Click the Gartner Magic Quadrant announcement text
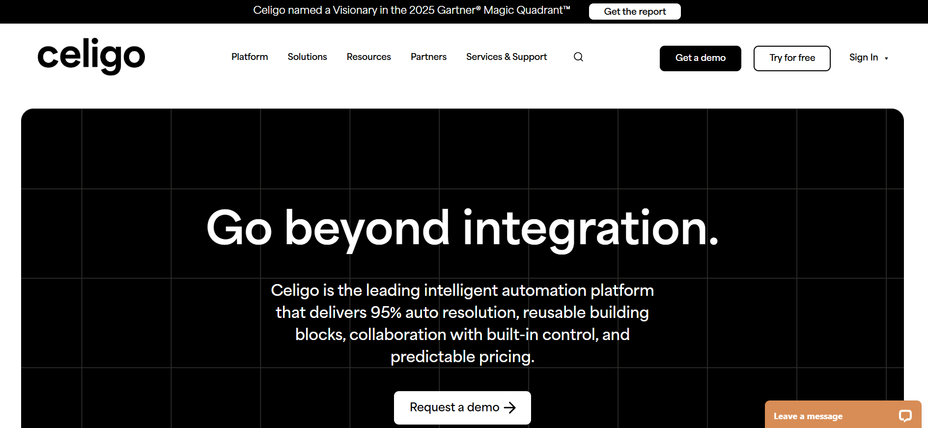 [412, 10]
